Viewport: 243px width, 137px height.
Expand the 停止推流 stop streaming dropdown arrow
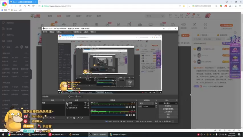click(x=176, y=103)
